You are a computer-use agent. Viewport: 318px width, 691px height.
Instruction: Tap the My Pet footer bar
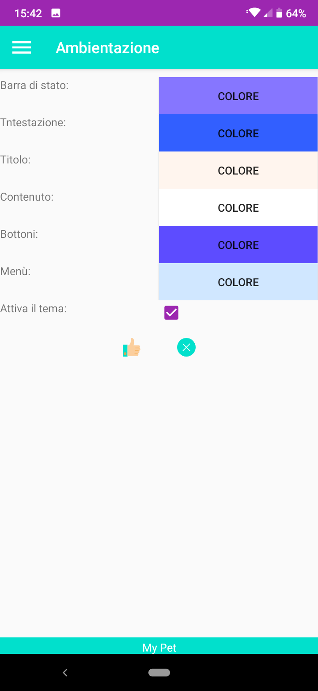click(x=159, y=647)
